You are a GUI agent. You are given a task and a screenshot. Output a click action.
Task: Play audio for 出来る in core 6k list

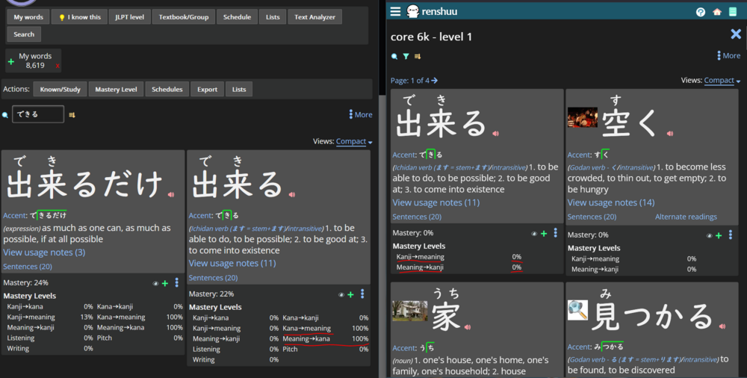tap(495, 134)
